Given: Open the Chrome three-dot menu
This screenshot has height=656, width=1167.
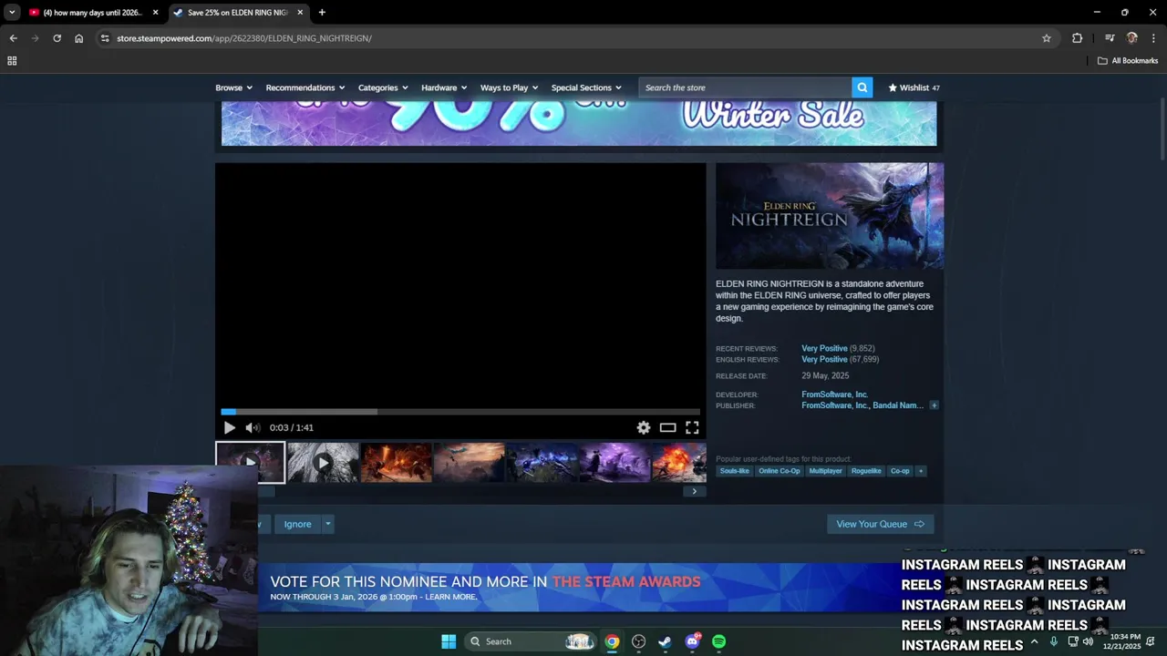Looking at the screenshot, I should click(1153, 38).
